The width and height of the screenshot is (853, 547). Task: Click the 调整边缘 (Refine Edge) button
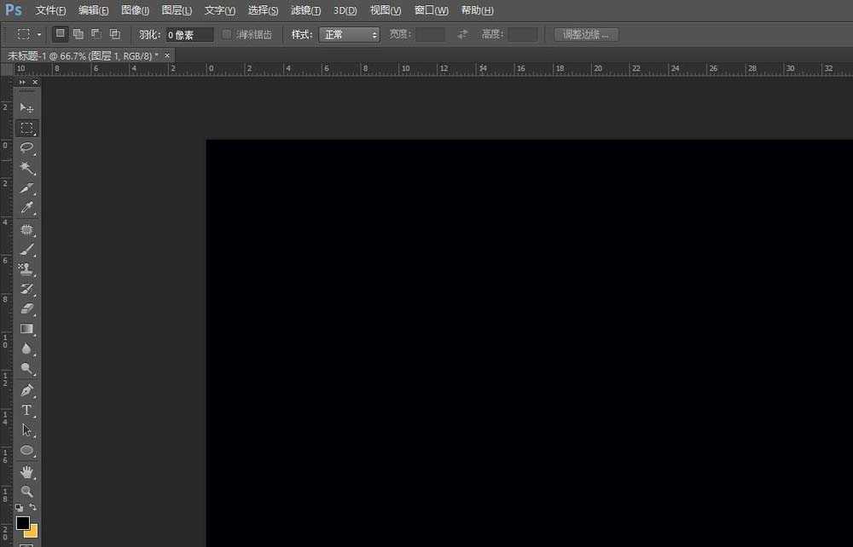586,35
